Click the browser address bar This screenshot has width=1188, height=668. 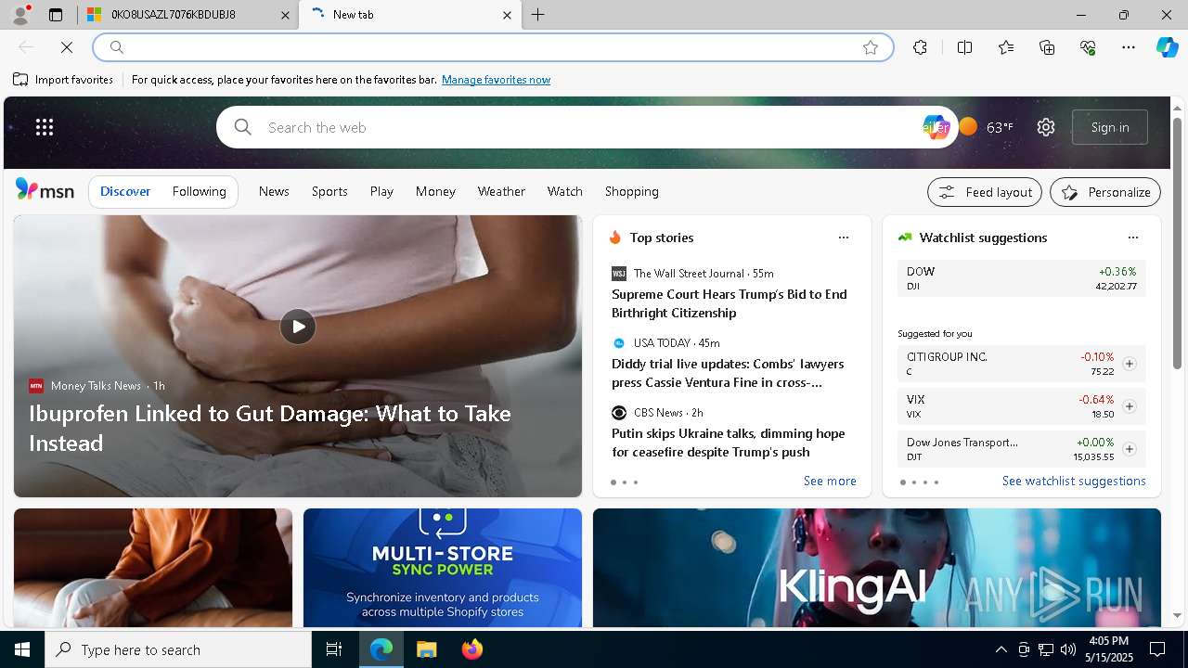click(493, 47)
